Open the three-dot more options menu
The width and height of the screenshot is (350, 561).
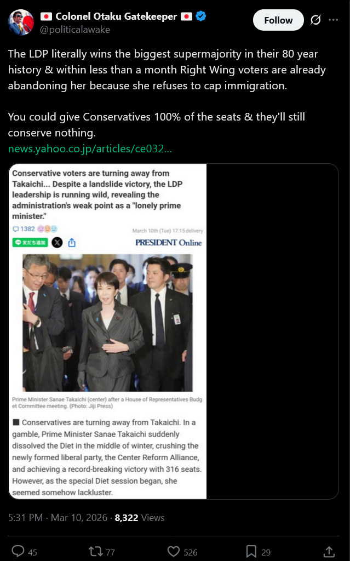(333, 20)
